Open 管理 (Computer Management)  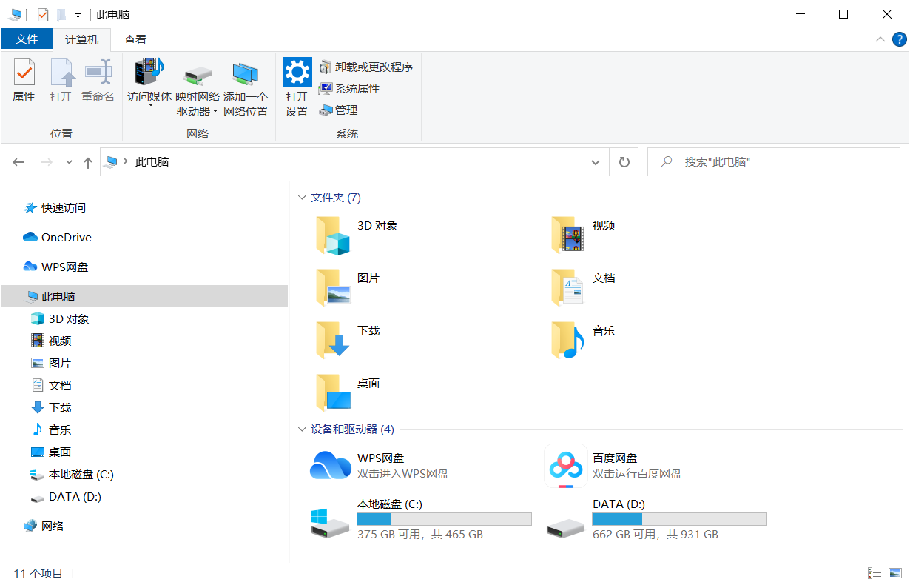[x=341, y=110]
